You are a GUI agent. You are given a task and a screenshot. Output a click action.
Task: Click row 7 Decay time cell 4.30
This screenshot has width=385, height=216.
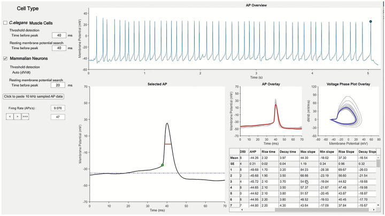click(x=289, y=205)
